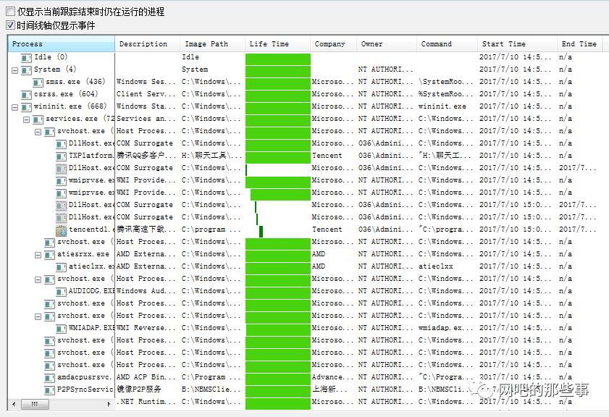Click the tencentdl Life Time bar
Image resolution: width=609 pixels, height=417 pixels.
coord(261,230)
